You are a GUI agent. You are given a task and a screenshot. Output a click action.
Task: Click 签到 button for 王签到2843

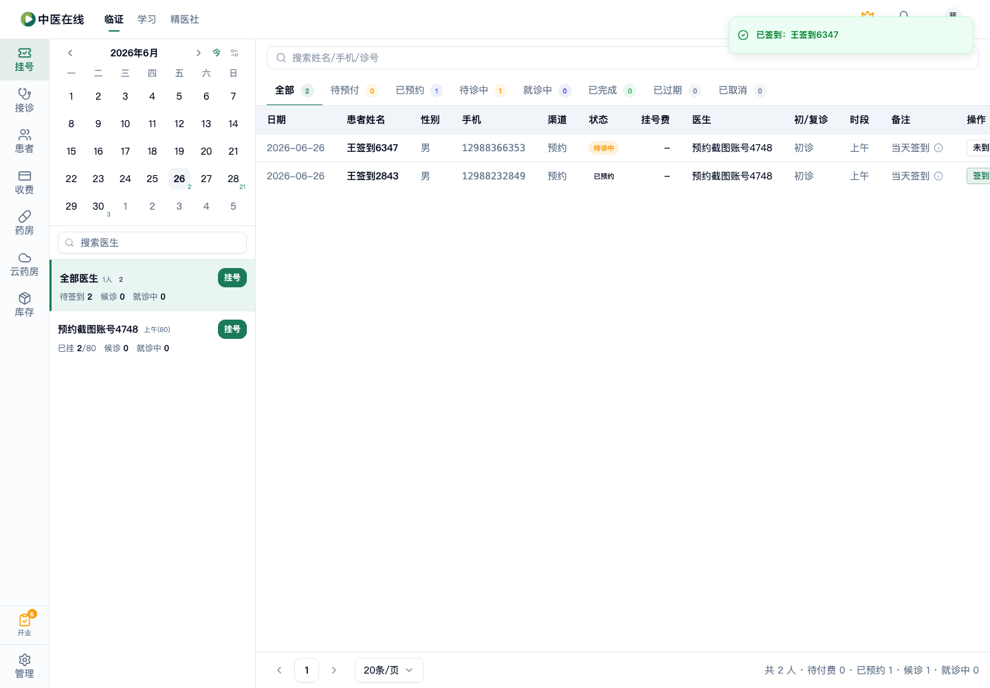click(x=980, y=176)
